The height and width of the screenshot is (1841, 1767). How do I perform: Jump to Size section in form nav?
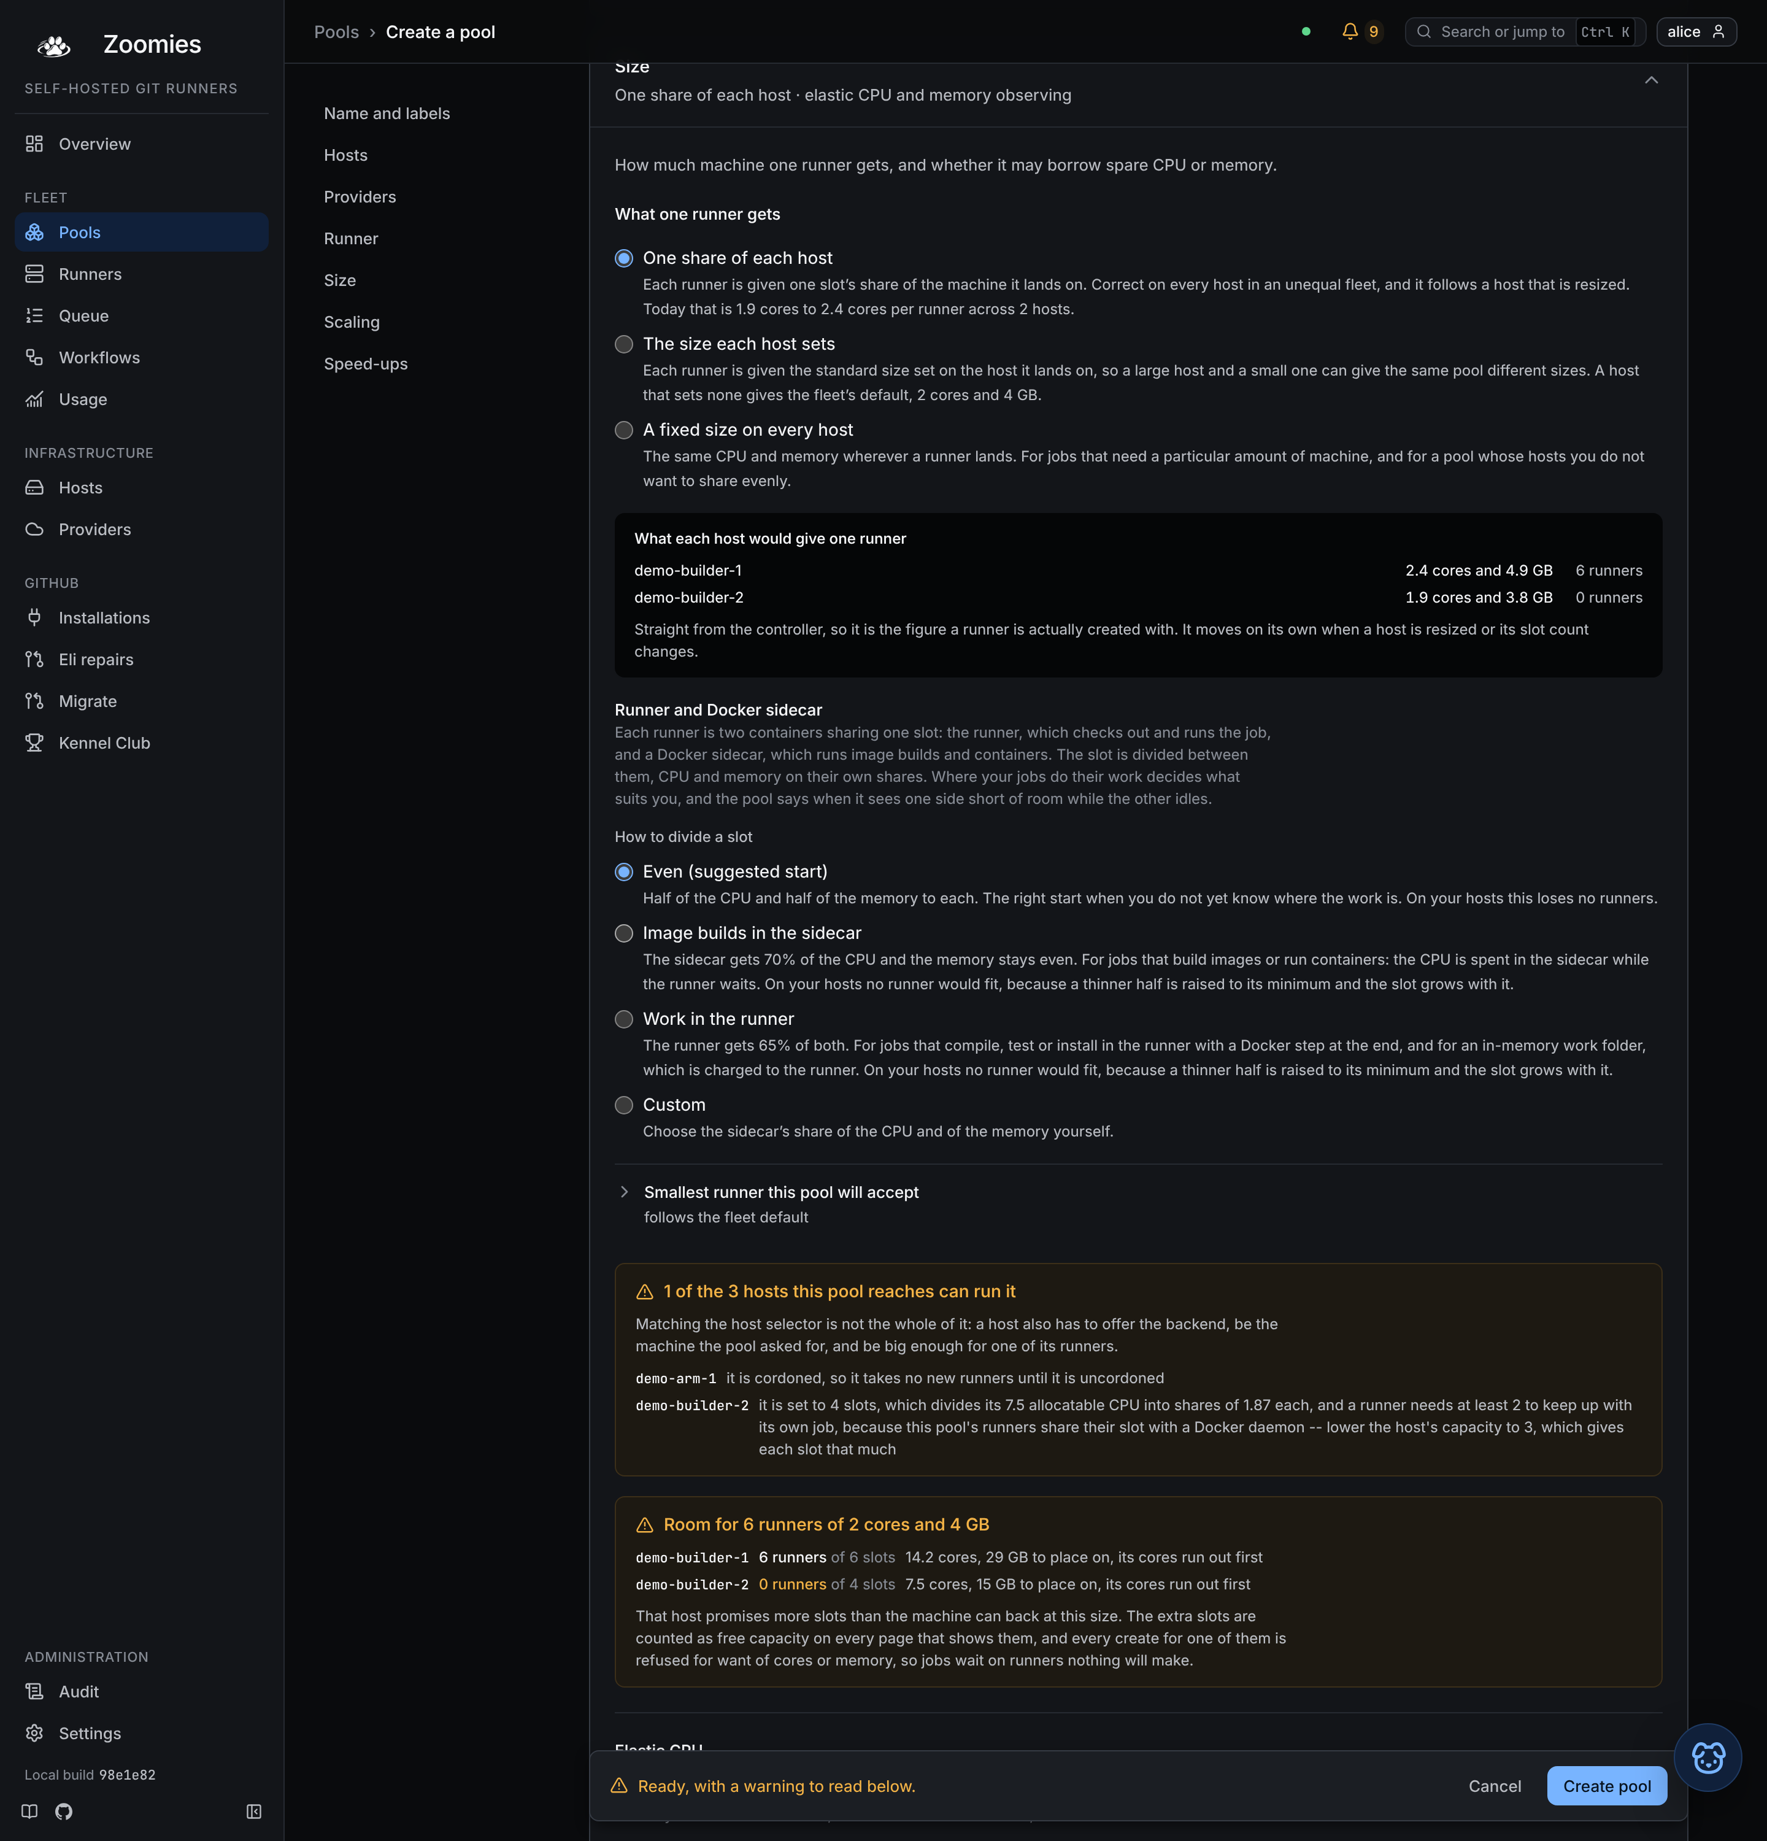point(340,281)
